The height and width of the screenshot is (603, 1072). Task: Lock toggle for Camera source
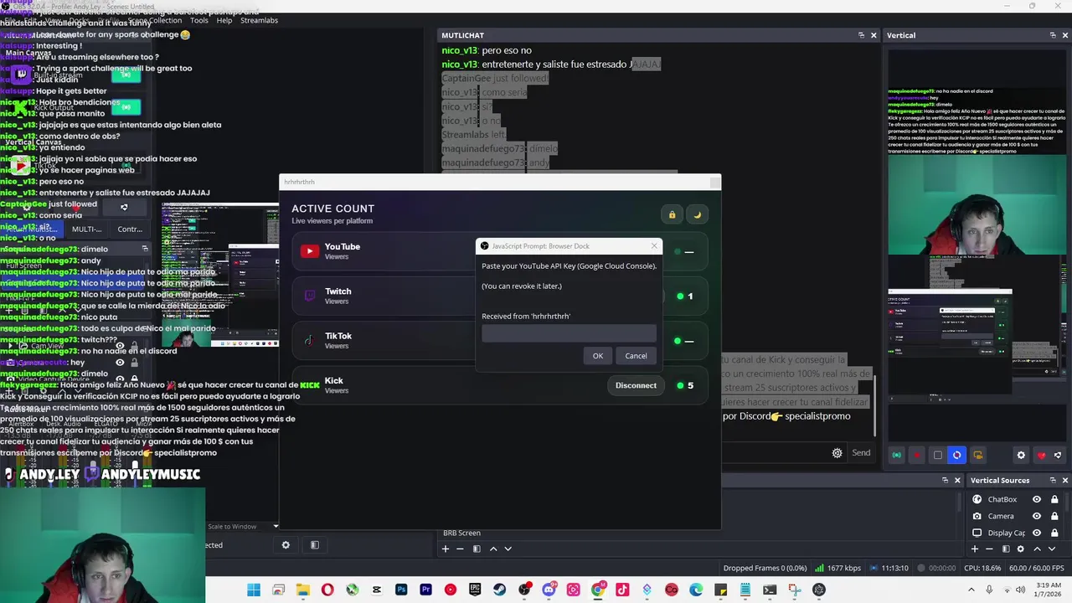[1054, 516]
